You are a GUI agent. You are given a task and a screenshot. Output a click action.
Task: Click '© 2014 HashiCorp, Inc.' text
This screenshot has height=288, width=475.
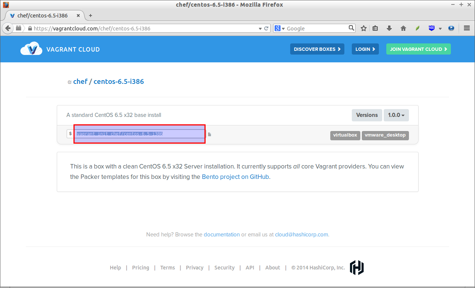click(x=318, y=268)
